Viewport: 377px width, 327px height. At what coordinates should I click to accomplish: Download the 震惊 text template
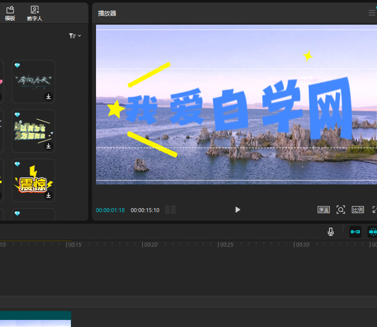48,195
